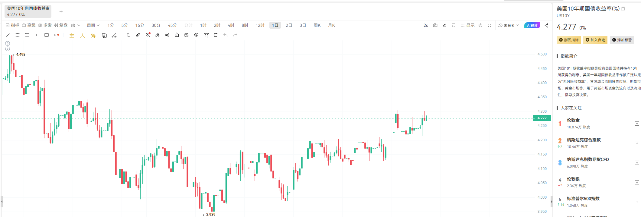Open the candlestick chart type dropdown
This screenshot has width=641, height=217.
coord(76,25)
